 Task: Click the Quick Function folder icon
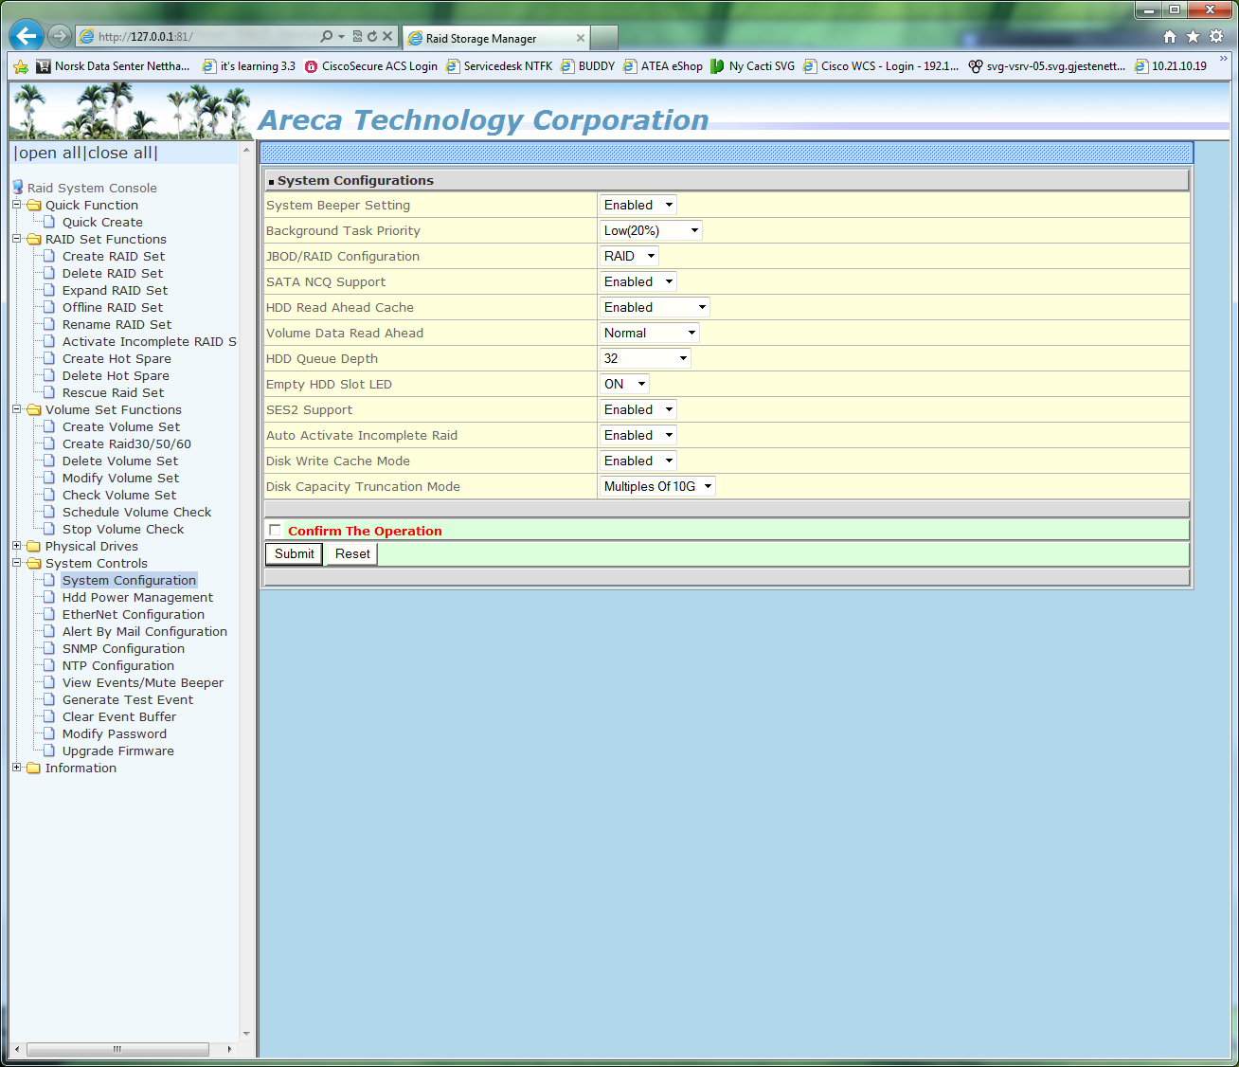(x=34, y=205)
